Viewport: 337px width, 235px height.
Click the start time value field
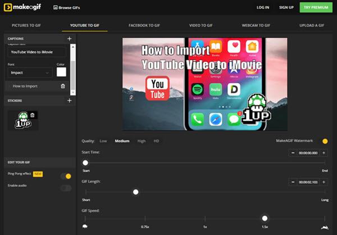coord(308,153)
